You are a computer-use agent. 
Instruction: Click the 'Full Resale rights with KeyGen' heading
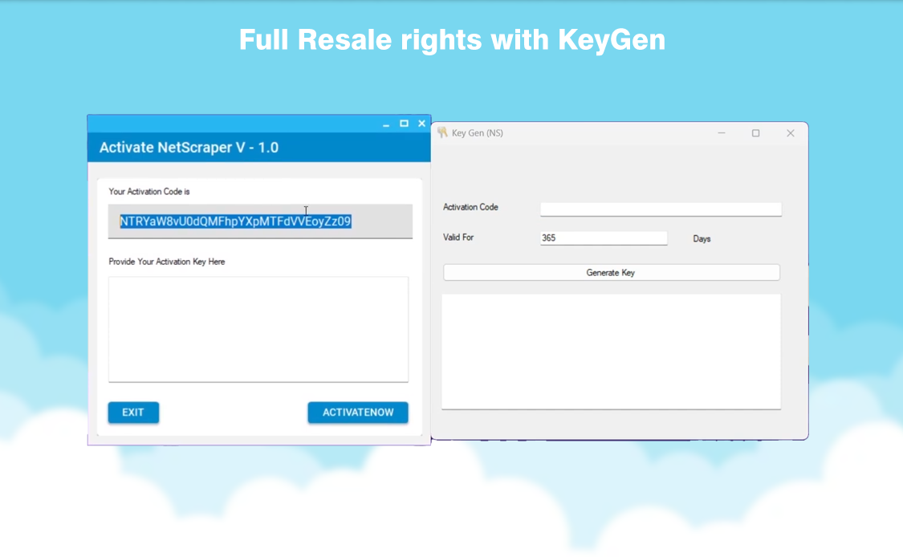[452, 40]
